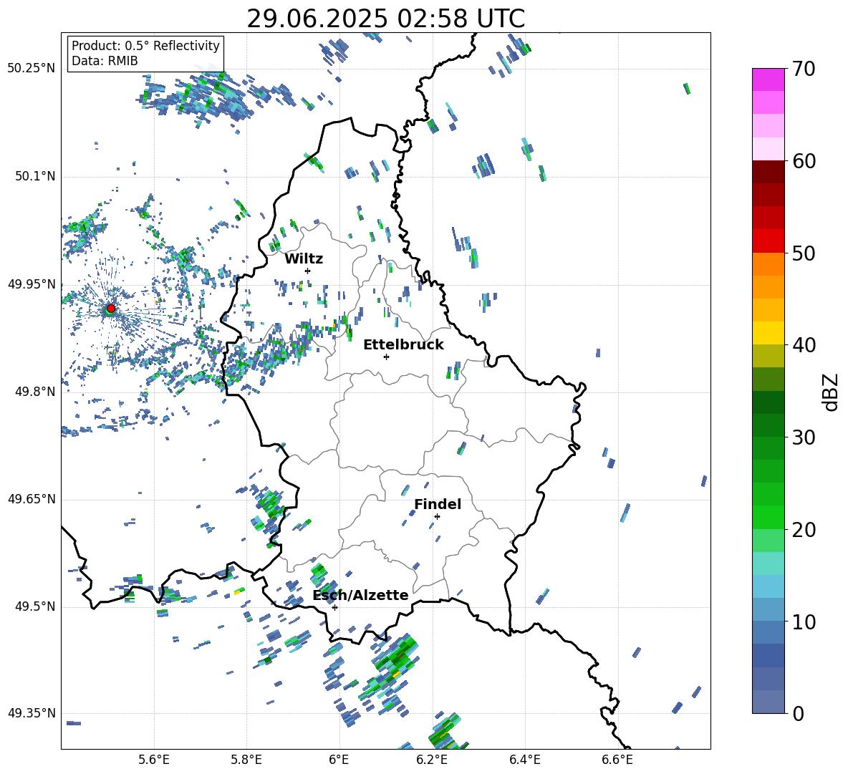
Task: Click the colorbar tick label 50
Action: [x=804, y=253]
